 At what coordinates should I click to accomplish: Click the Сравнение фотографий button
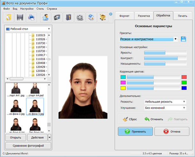click(x=28, y=145)
